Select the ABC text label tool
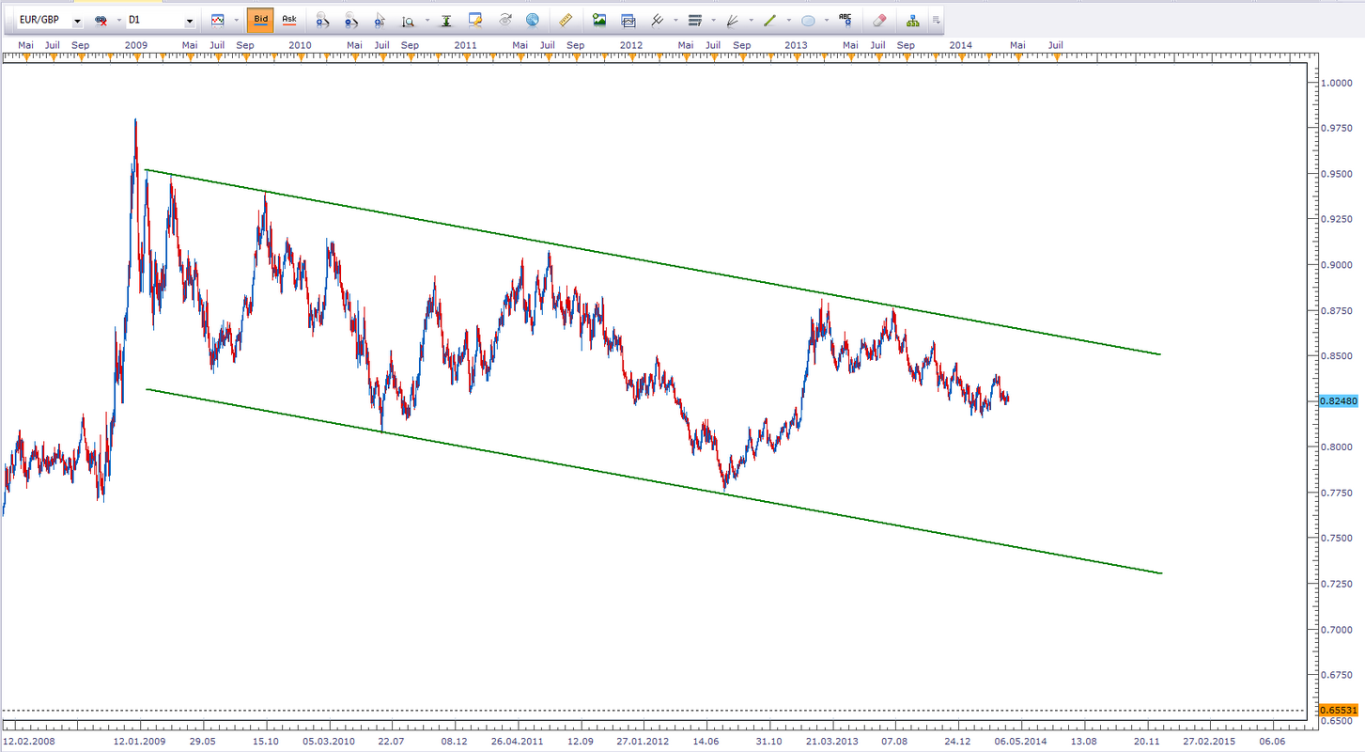This screenshot has width=1365, height=752. coord(845,20)
